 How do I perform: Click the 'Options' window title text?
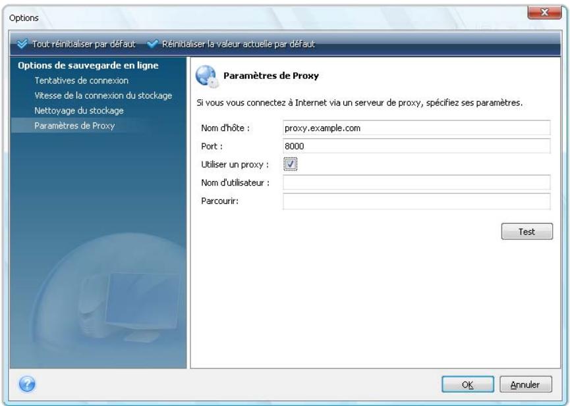[24, 18]
